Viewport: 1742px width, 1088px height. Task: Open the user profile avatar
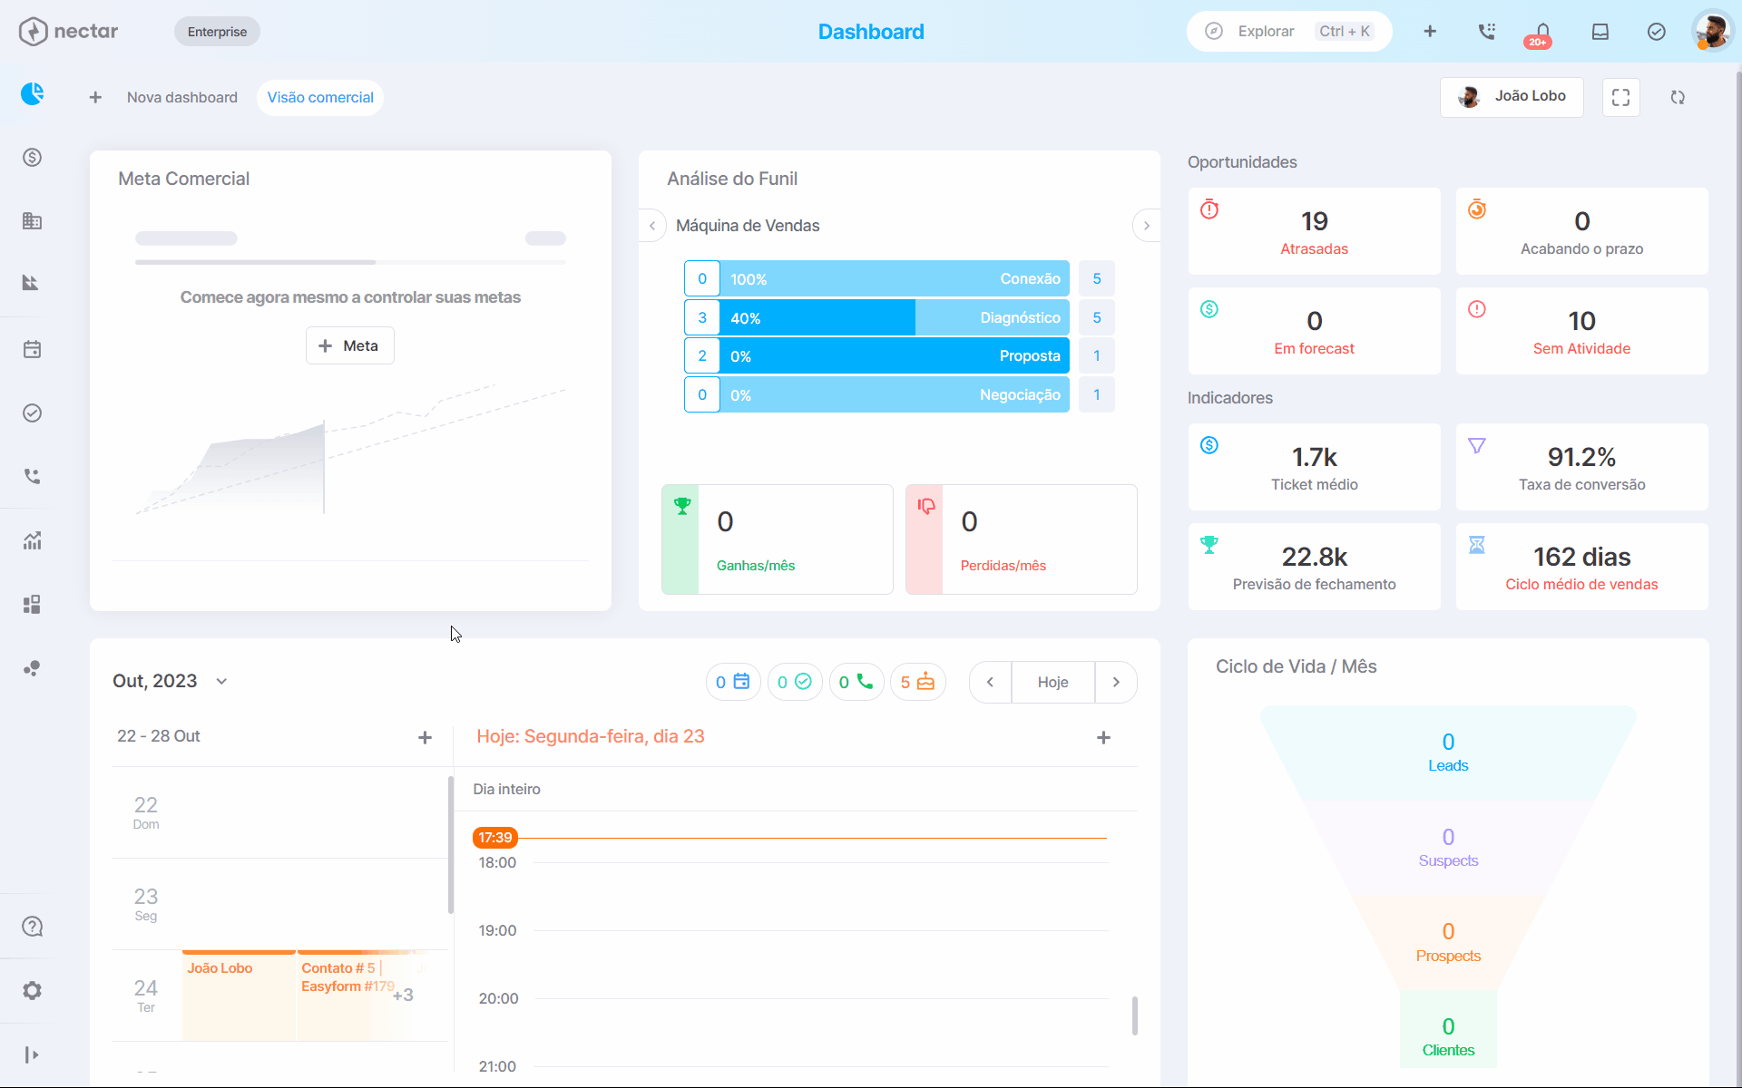point(1712,32)
